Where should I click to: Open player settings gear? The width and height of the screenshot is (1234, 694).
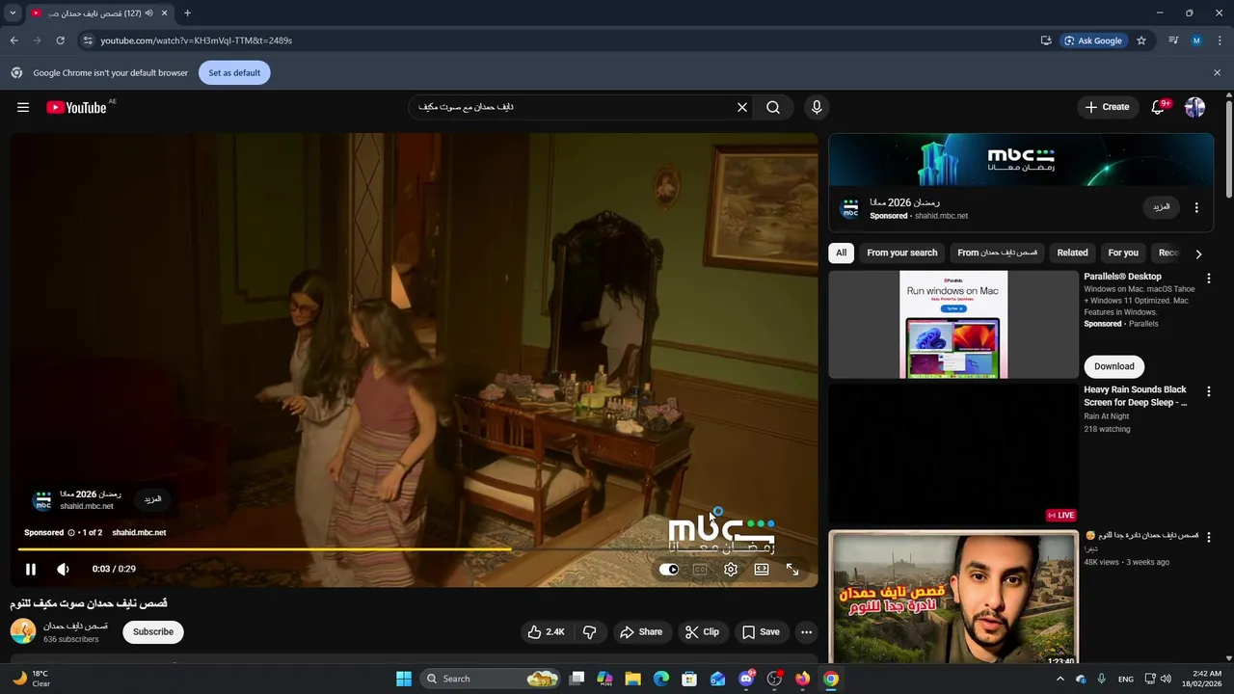[x=731, y=570]
